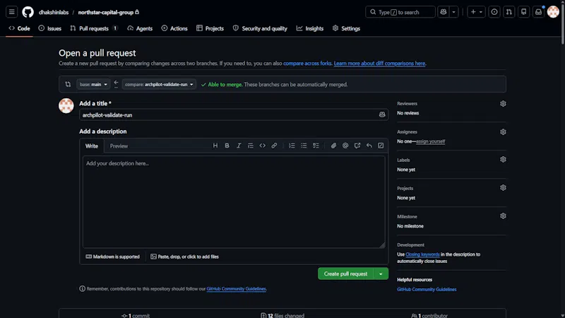Click the northstar-capital-group repository link

[x=105, y=12]
